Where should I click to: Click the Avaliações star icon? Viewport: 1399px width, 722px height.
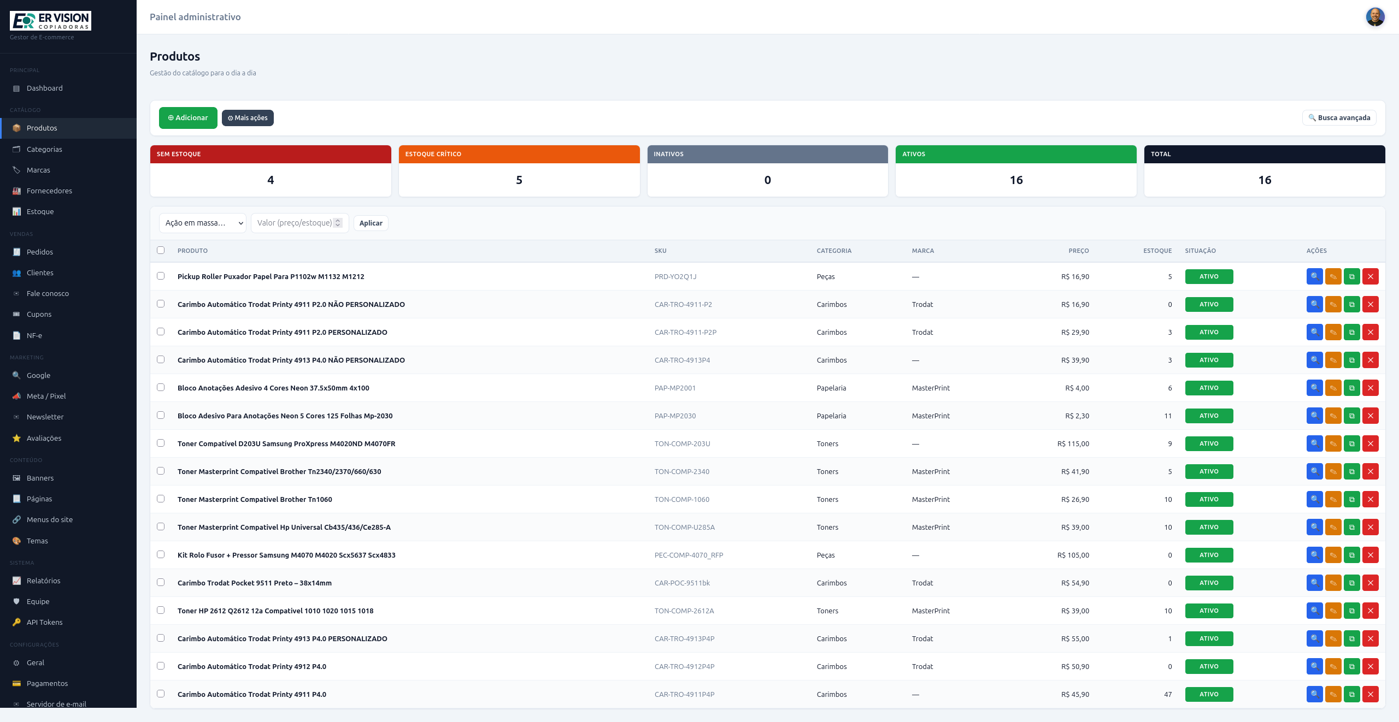16,438
